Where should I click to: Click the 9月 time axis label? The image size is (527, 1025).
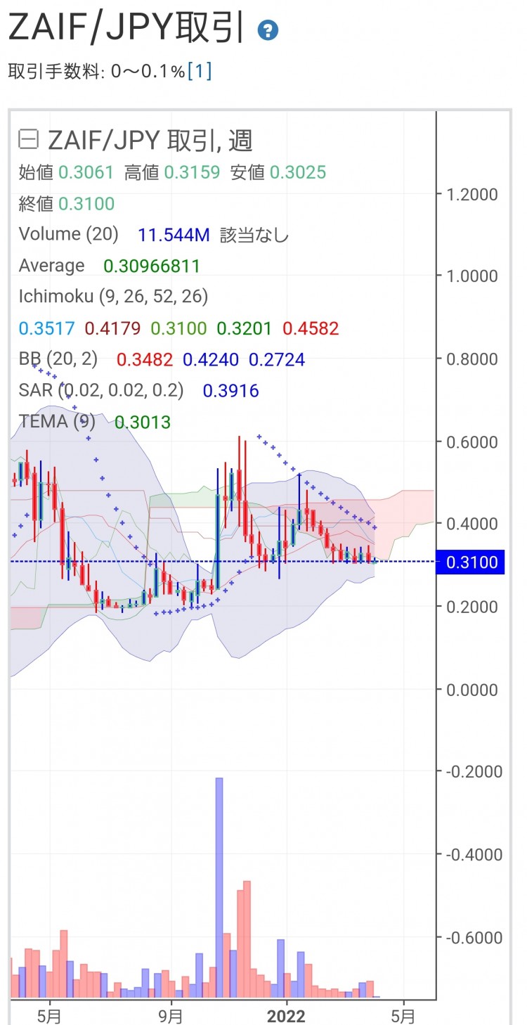171,1017
